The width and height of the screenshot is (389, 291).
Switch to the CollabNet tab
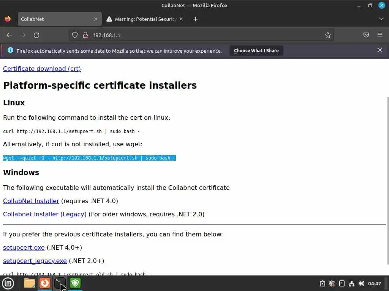pos(60,19)
